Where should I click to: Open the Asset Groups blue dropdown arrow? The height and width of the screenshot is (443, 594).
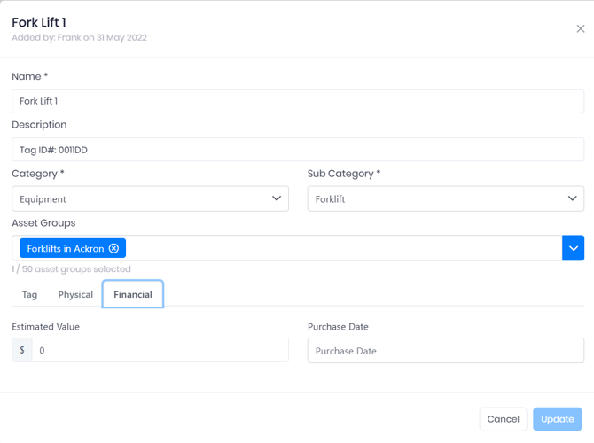[573, 248]
